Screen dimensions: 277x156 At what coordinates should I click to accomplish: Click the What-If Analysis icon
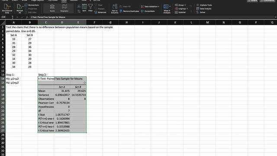(166, 6)
